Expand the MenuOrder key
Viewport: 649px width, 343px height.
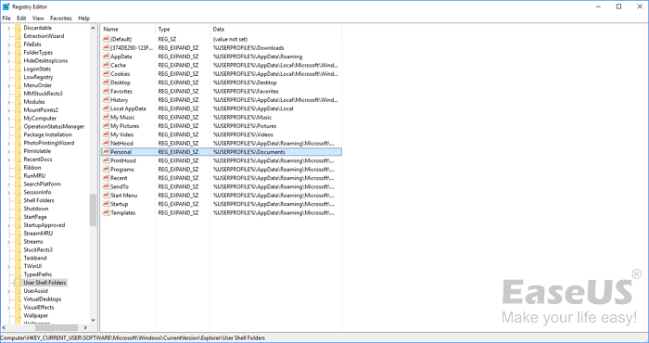click(x=8, y=85)
